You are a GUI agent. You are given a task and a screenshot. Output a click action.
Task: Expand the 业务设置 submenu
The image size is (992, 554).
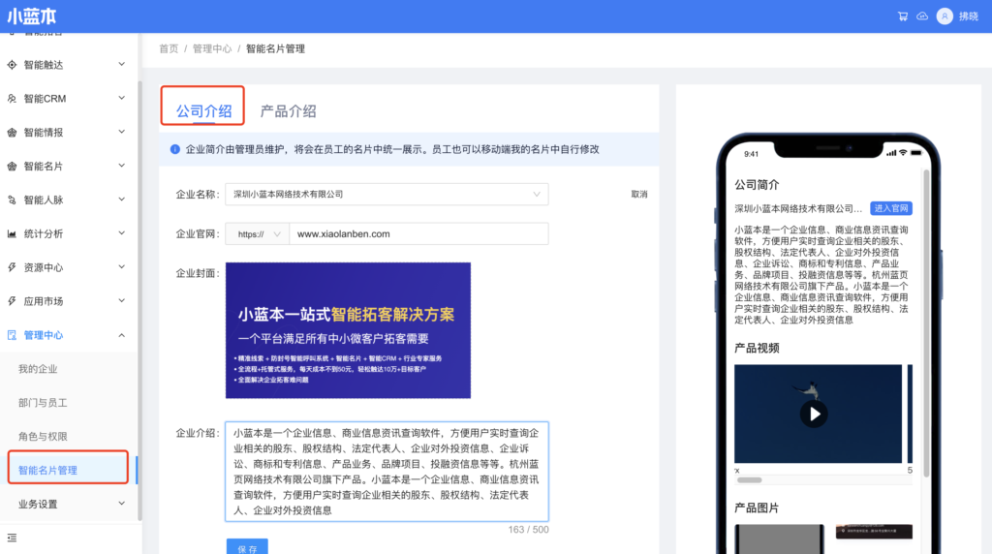(x=121, y=504)
